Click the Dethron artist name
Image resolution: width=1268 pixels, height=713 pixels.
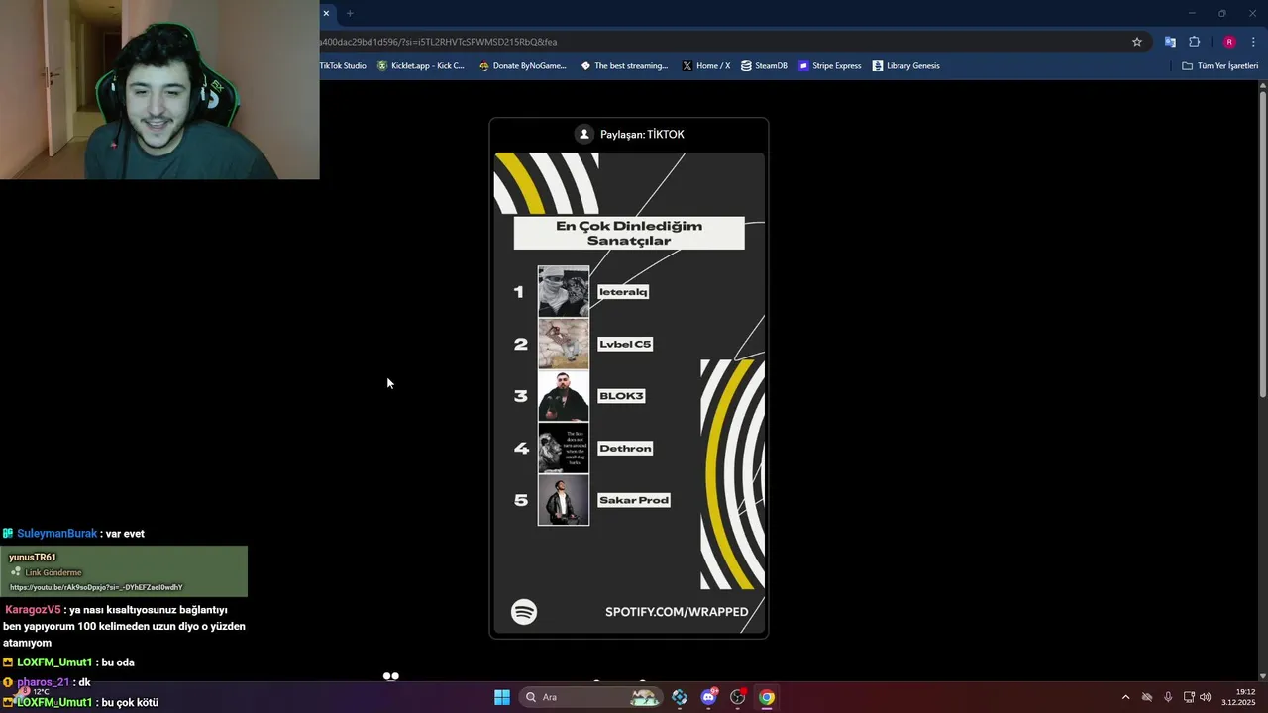tap(625, 448)
